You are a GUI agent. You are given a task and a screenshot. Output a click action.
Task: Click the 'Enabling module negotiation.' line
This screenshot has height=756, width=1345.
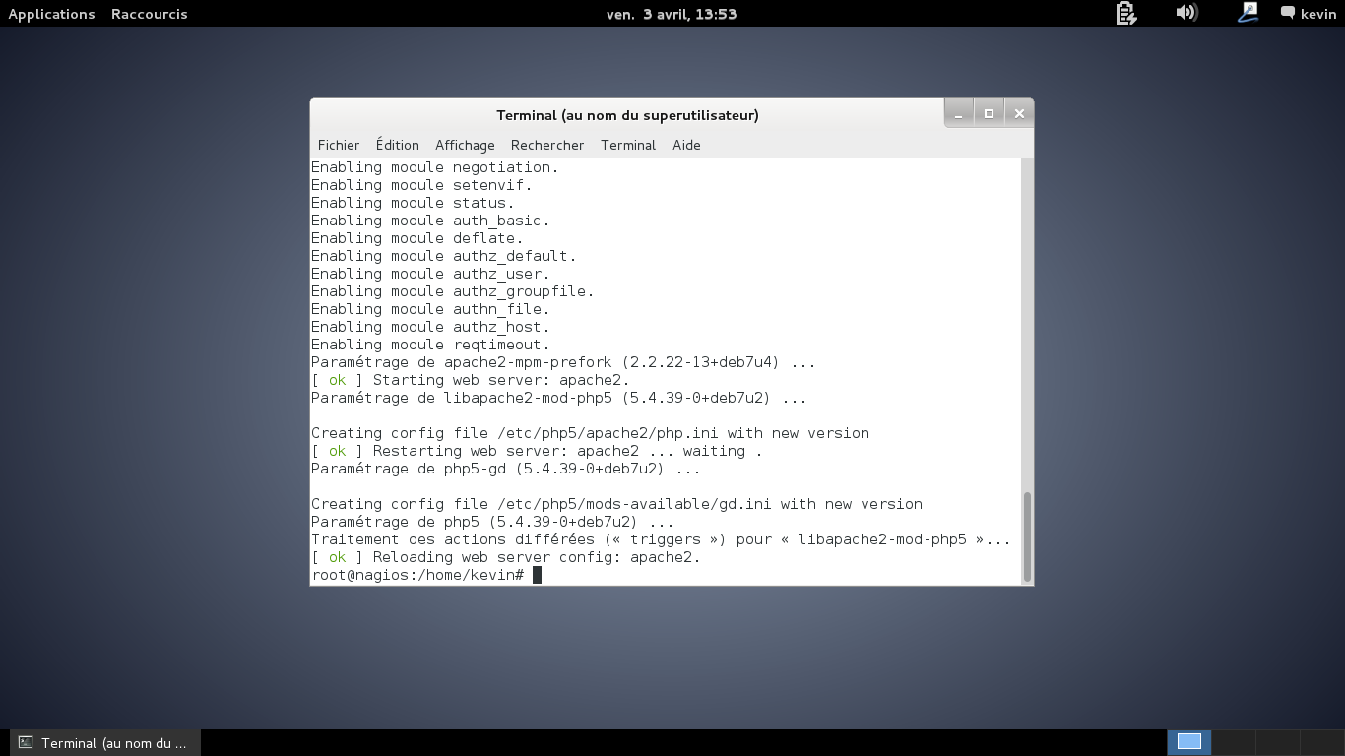coord(435,167)
